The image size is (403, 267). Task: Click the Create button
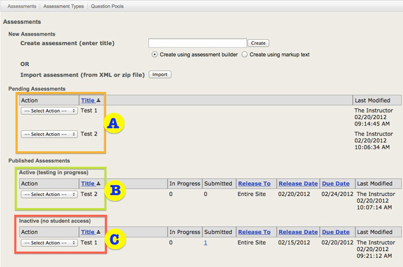tap(258, 43)
